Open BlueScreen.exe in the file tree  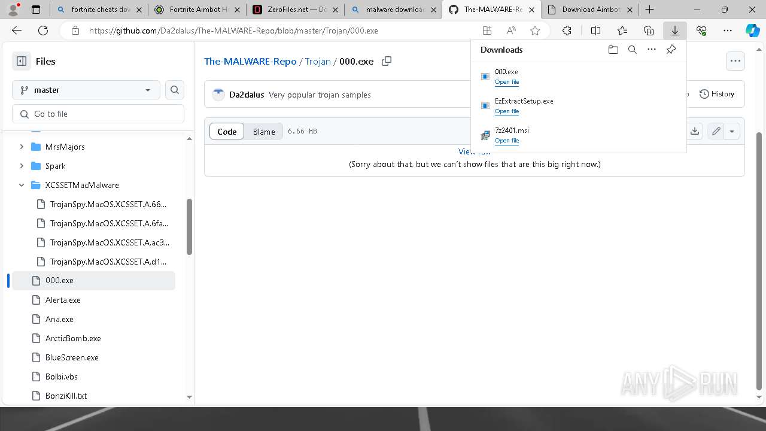click(x=93, y=357)
